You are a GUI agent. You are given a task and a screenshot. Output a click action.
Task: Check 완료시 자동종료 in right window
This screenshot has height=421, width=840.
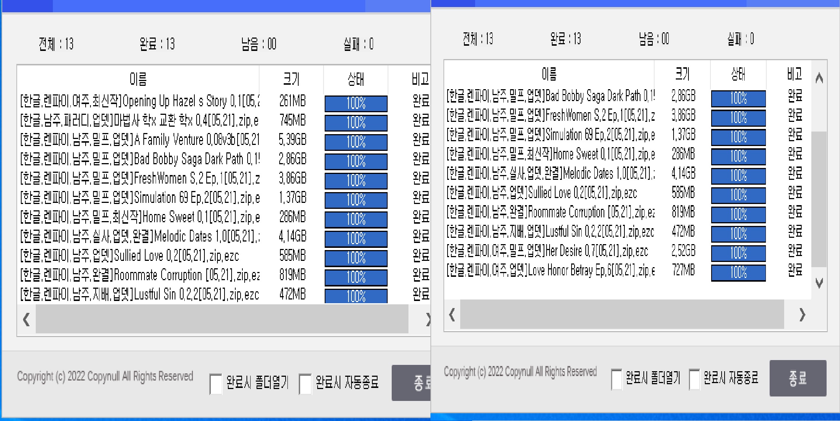(x=694, y=379)
